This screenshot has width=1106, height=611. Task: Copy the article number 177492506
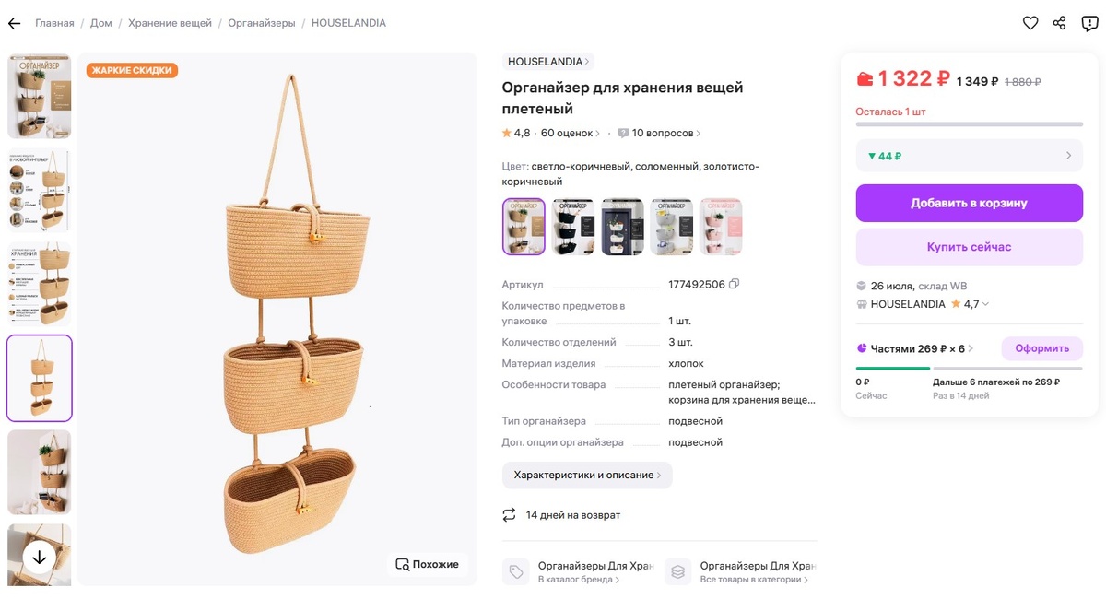click(735, 285)
